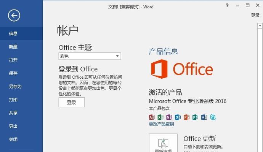263x152 pixels.
Task: Click the 激活的产品 heading
Action: click(x=165, y=92)
